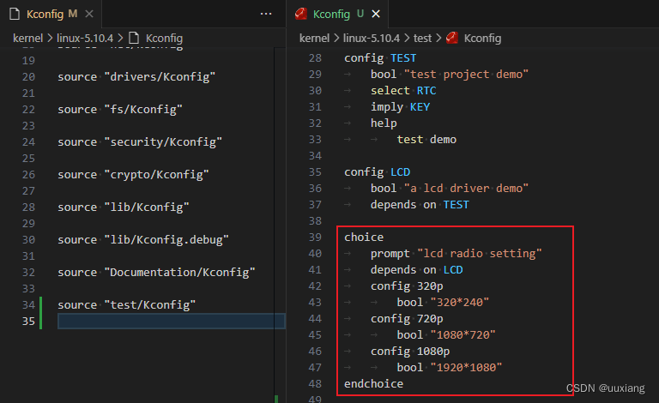Click the string "test project demo"
The width and height of the screenshot is (659, 403).
(x=466, y=75)
